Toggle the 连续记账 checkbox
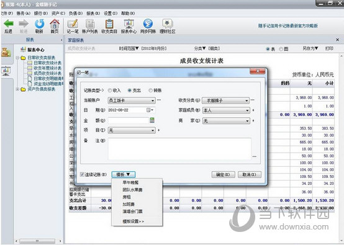Viewport: 344px width, 245px height. (x=82, y=174)
